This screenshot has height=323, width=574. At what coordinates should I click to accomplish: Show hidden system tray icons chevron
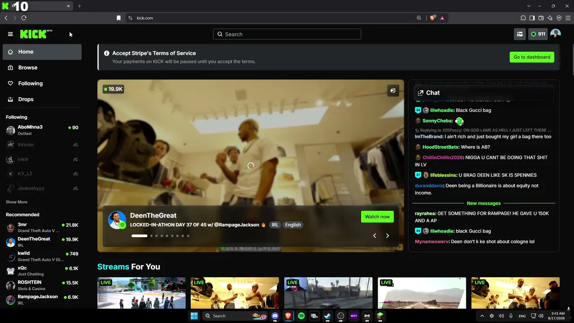pyautogui.click(x=482, y=316)
